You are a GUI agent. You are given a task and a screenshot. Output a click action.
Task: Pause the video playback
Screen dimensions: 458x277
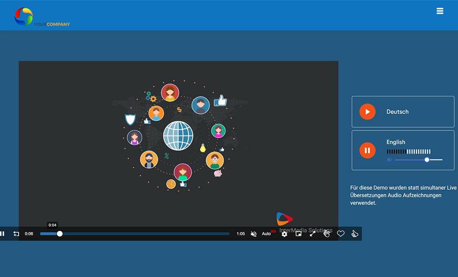click(x=3, y=234)
